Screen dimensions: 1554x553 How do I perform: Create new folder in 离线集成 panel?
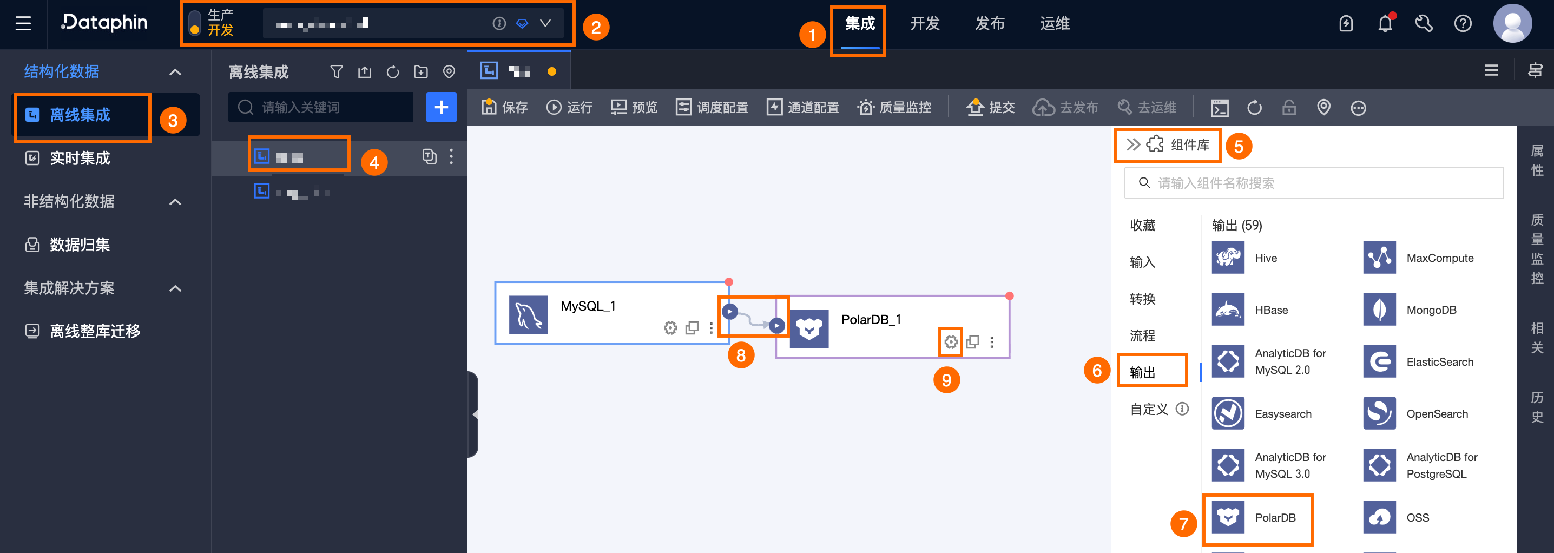coord(421,73)
